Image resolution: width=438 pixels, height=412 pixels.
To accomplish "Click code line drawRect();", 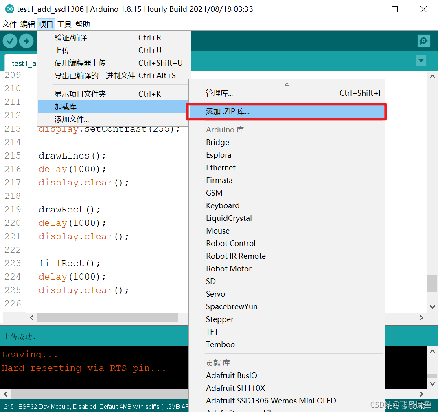I will point(69,209).
